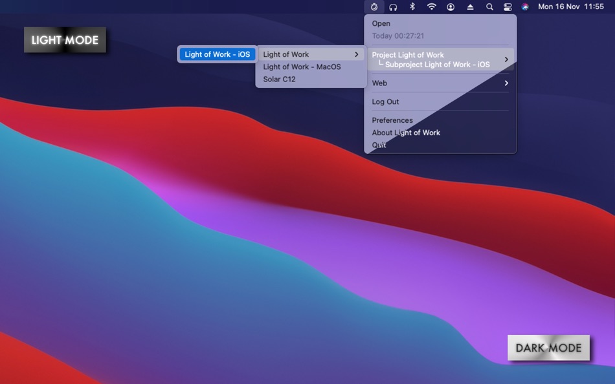
Task: Select the highlighted Light of Work - iOS subproject
Action: coord(218,54)
